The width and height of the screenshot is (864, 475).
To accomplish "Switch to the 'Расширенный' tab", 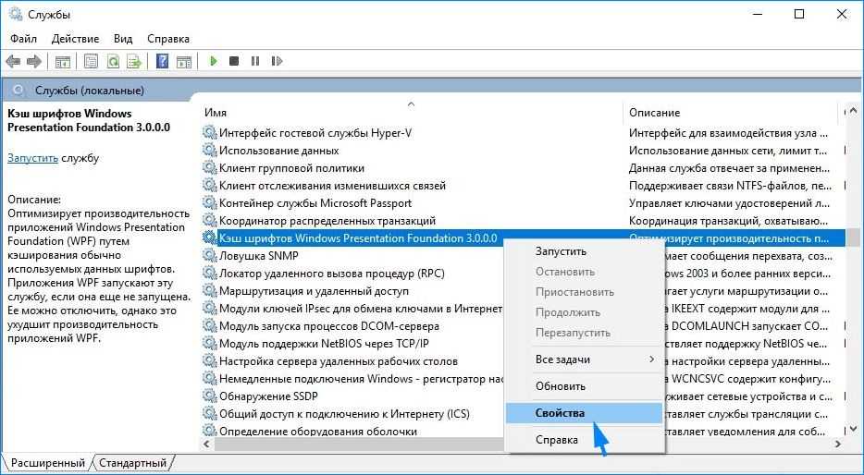I will [48, 463].
